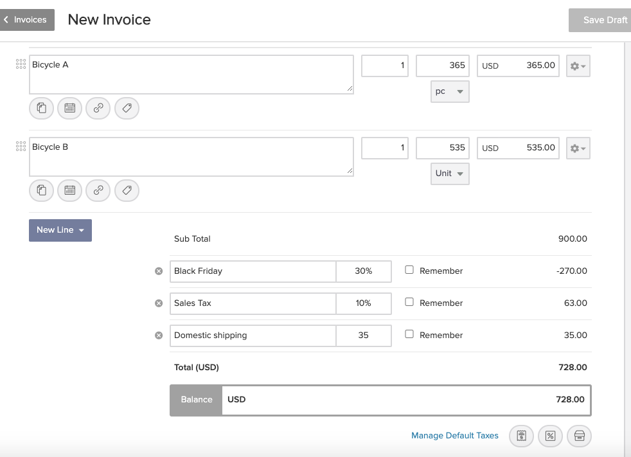Grab the drag handle for Bicycle A line
This screenshot has width=631, height=457.
click(21, 64)
